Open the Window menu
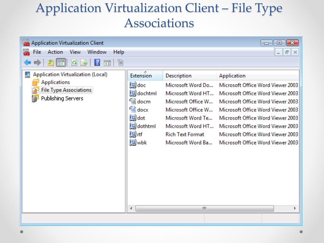Image resolution: width=324 pixels, height=243 pixels. [x=97, y=52]
